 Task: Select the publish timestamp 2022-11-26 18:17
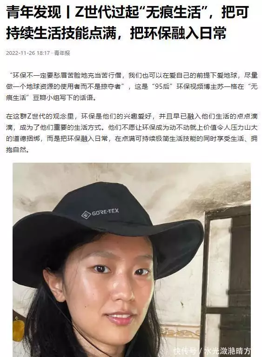[x=28, y=53]
